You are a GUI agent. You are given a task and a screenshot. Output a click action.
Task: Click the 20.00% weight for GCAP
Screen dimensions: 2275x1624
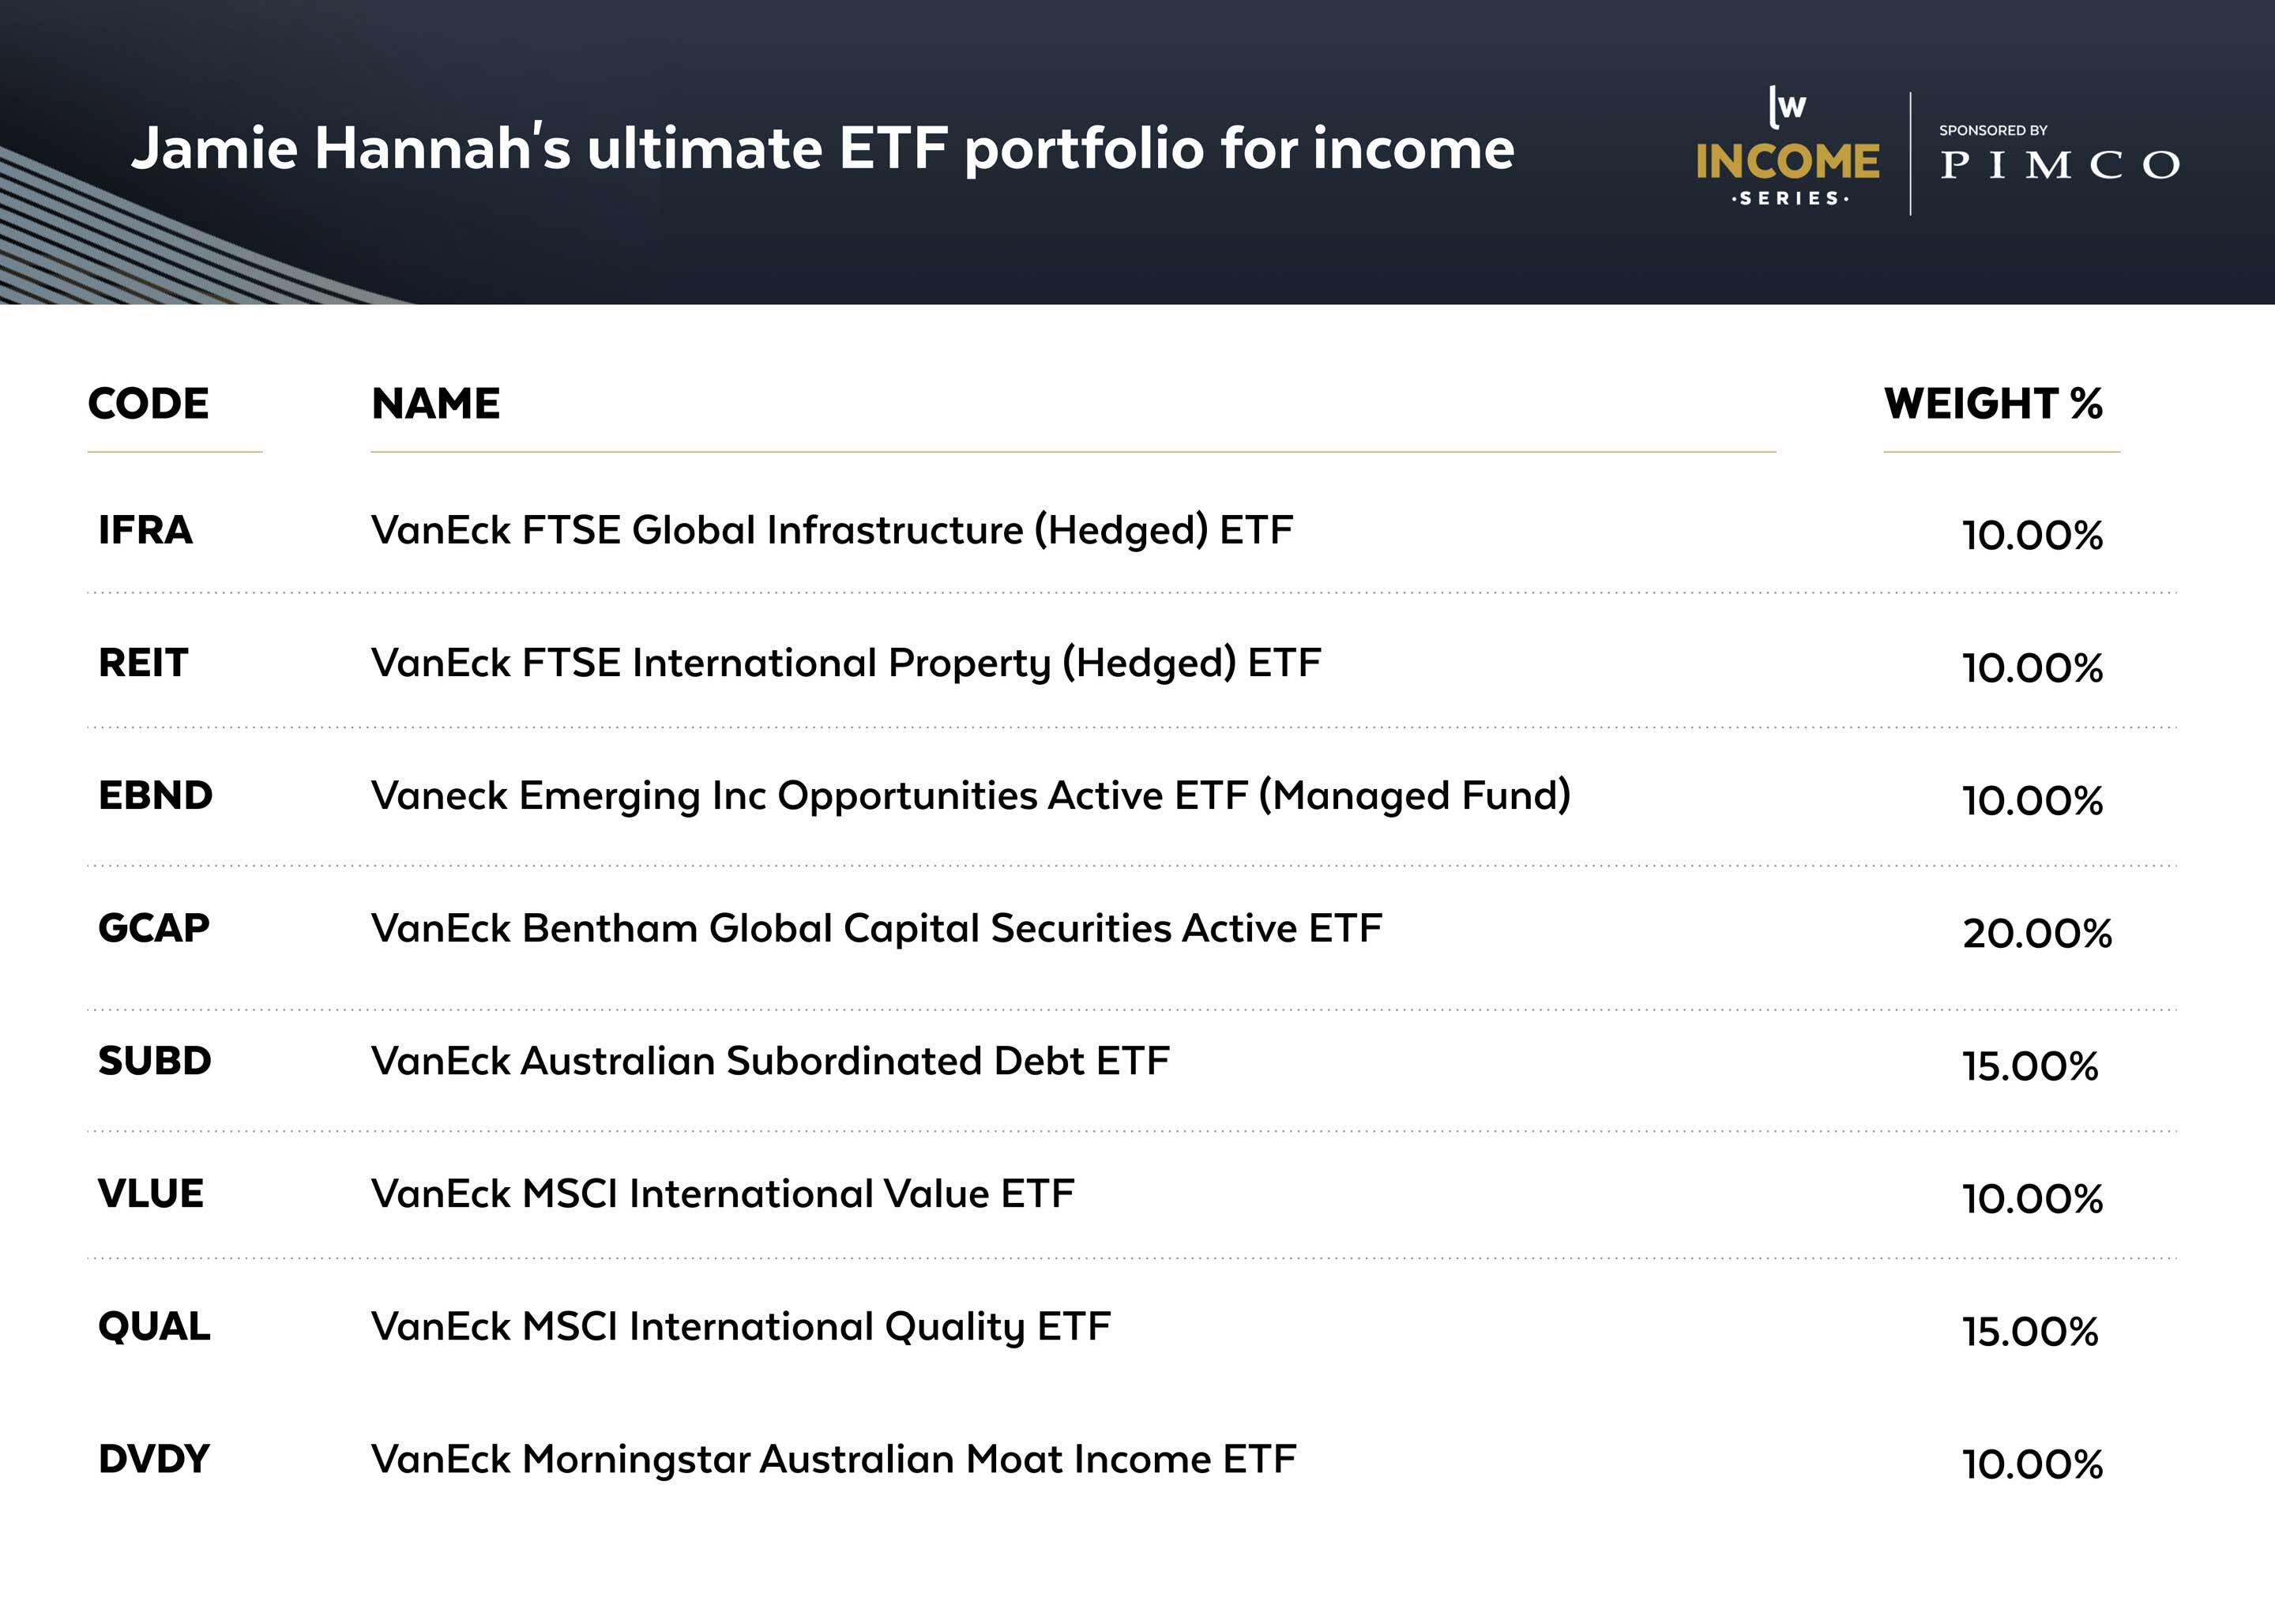pyautogui.click(x=2037, y=934)
